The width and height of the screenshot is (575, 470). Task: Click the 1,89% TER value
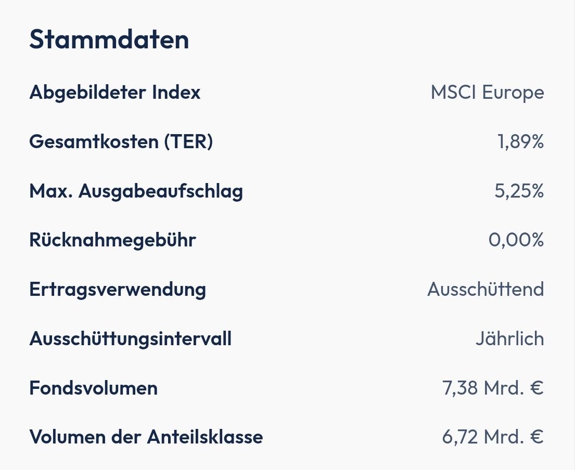coord(520,141)
